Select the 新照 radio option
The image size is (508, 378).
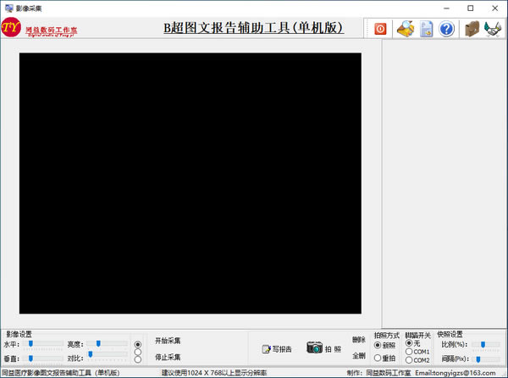378,345
